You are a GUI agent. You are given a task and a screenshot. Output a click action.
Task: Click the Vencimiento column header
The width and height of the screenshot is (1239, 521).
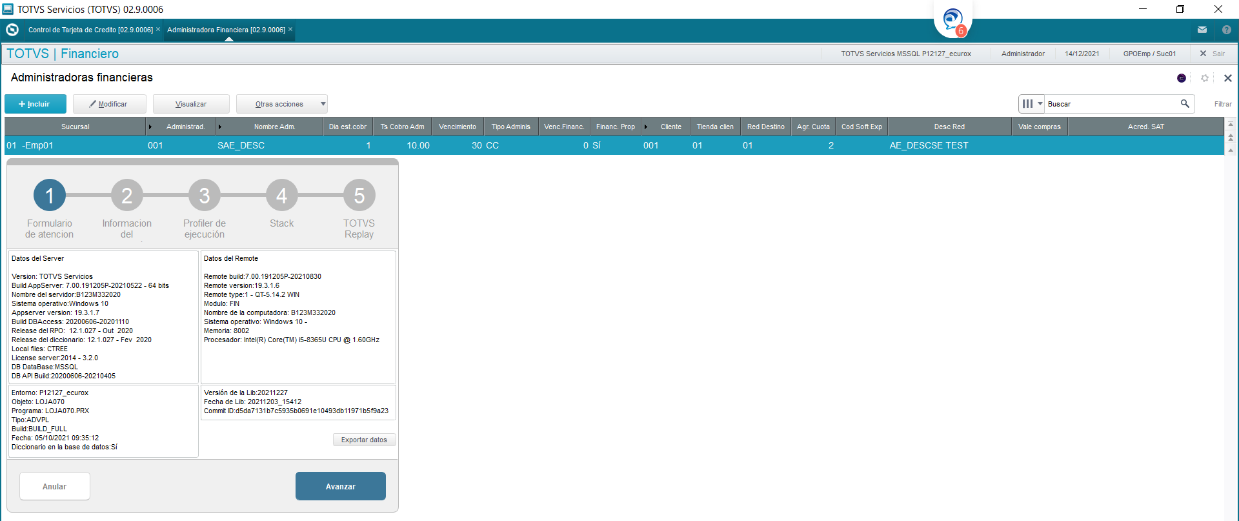(x=458, y=127)
